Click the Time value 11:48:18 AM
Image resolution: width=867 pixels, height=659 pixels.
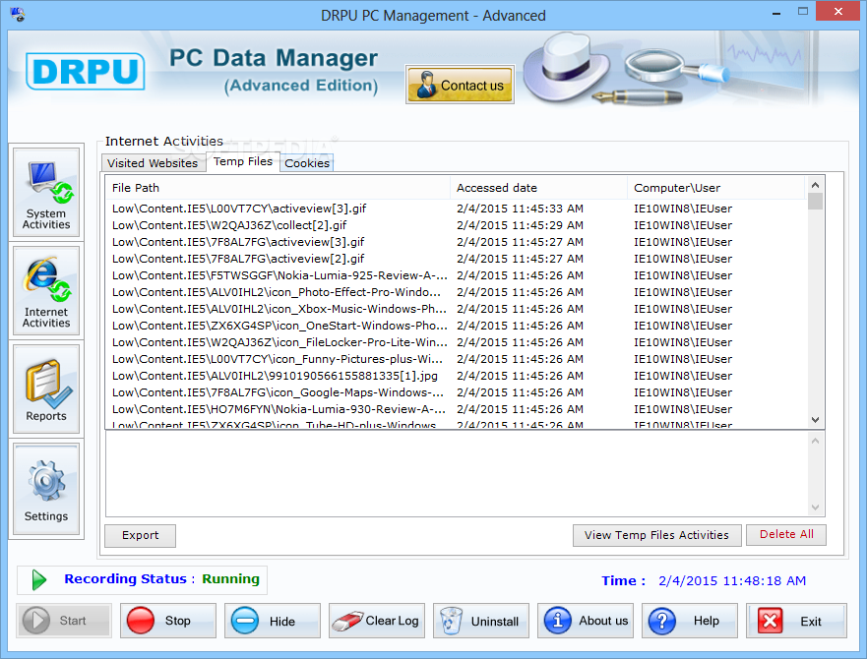pyautogui.click(x=732, y=581)
